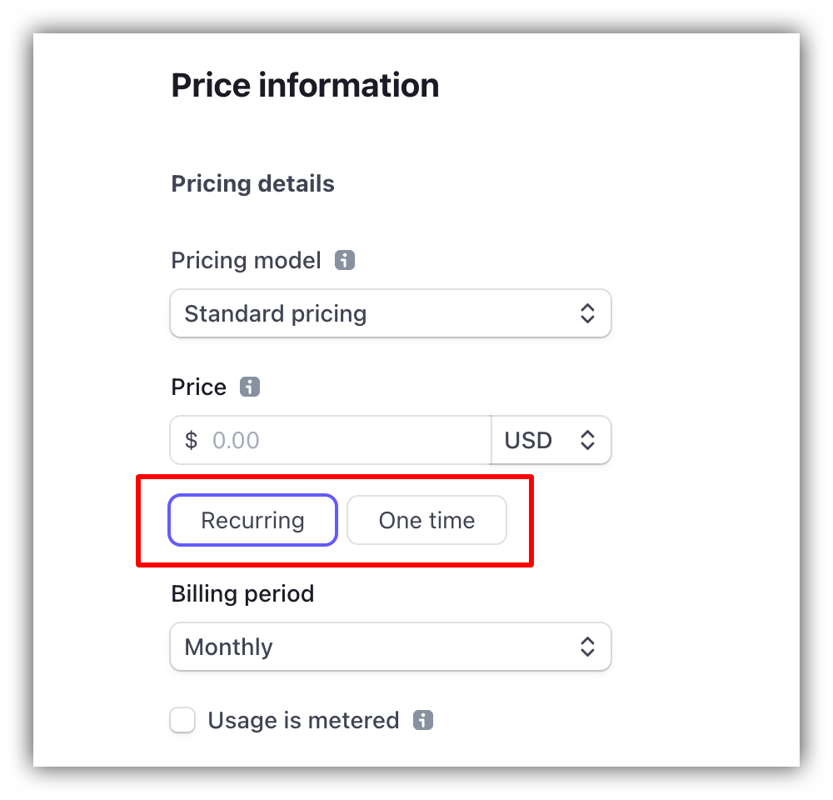Open the Billing period dropdown
This screenshot has width=833, height=800.
[390, 647]
